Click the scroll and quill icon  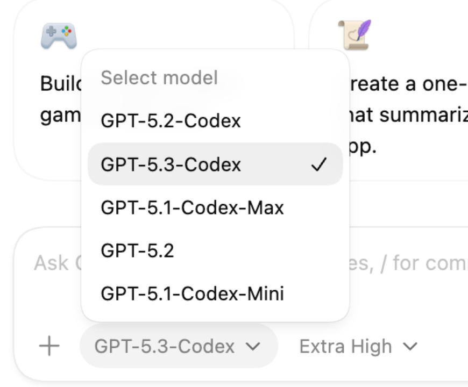[x=354, y=35]
